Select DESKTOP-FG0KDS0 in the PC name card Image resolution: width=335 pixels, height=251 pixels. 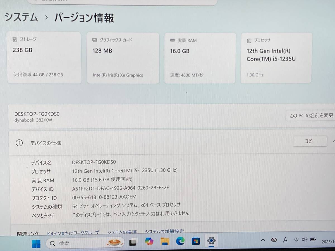(37, 114)
